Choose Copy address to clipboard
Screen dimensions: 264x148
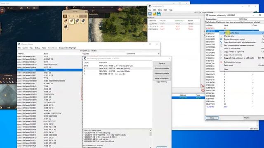(234, 52)
